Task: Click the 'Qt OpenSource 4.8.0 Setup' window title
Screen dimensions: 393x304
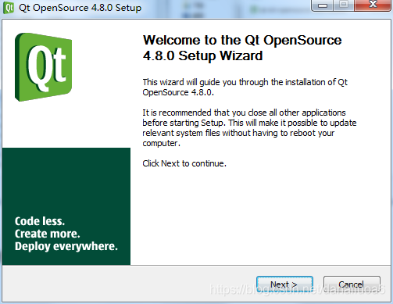Action: (x=80, y=8)
